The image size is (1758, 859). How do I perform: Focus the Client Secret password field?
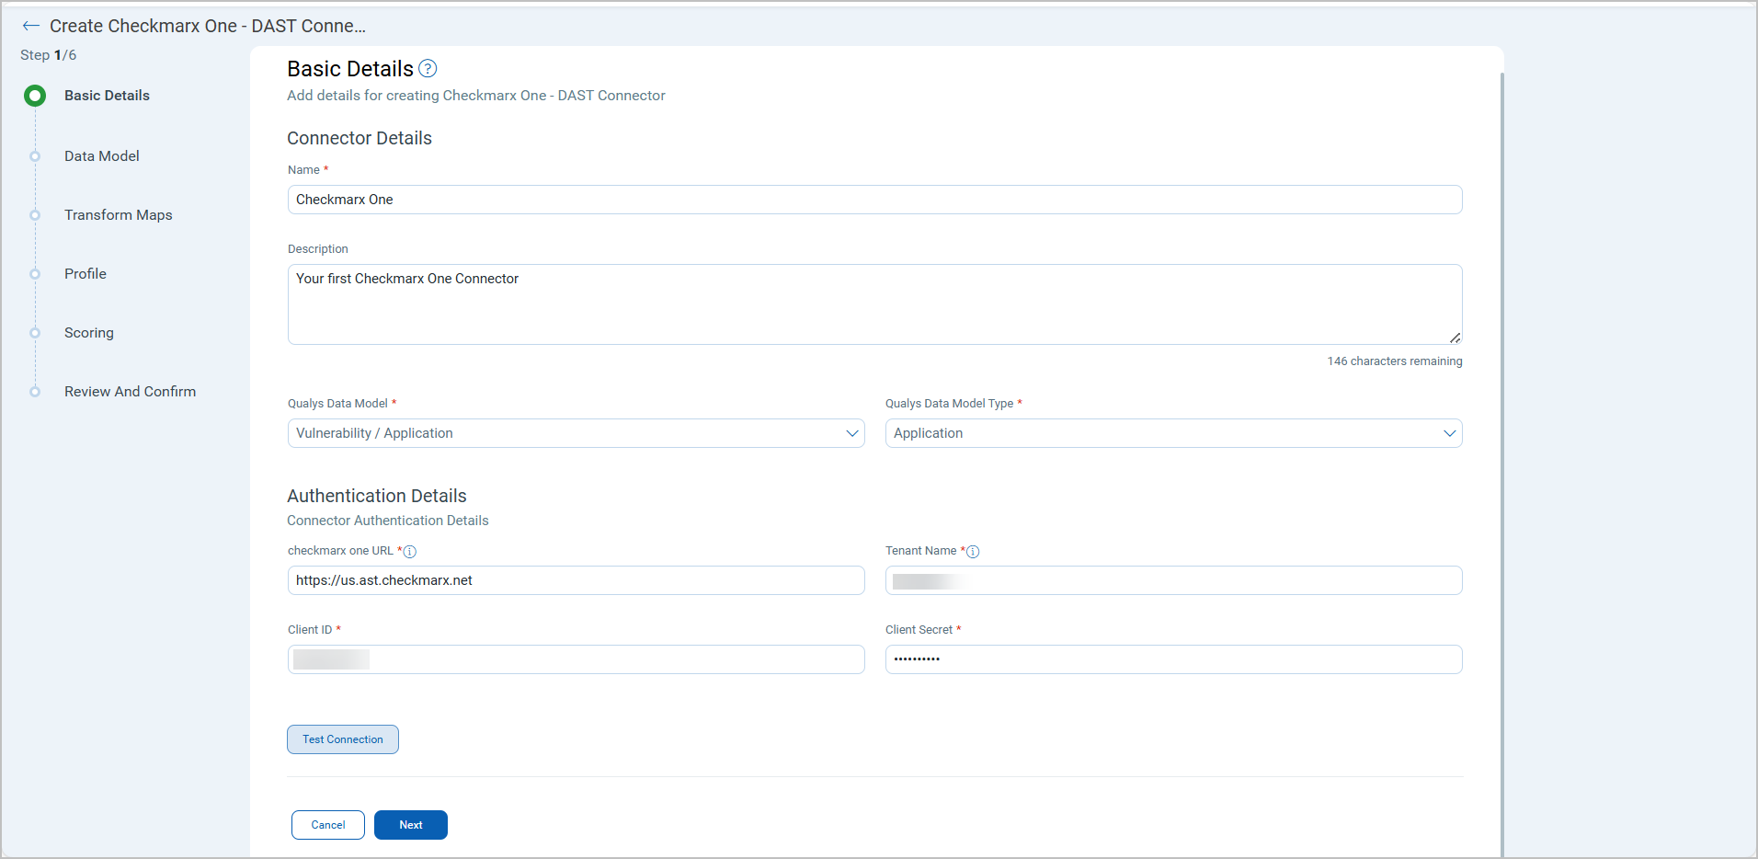[x=1173, y=659]
